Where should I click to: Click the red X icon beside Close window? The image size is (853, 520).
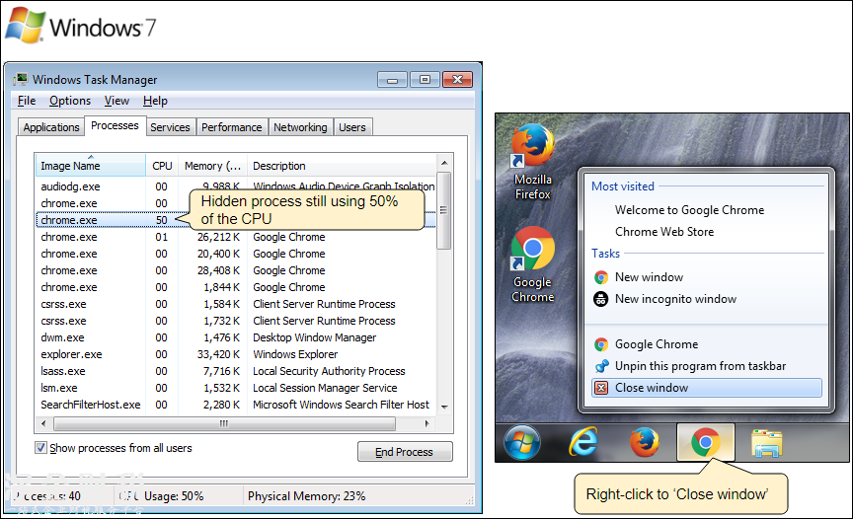[x=601, y=388]
